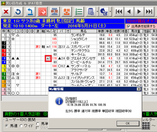Click the red X close toolbar icon
Screen dimensions: 157x132
(6, 12)
